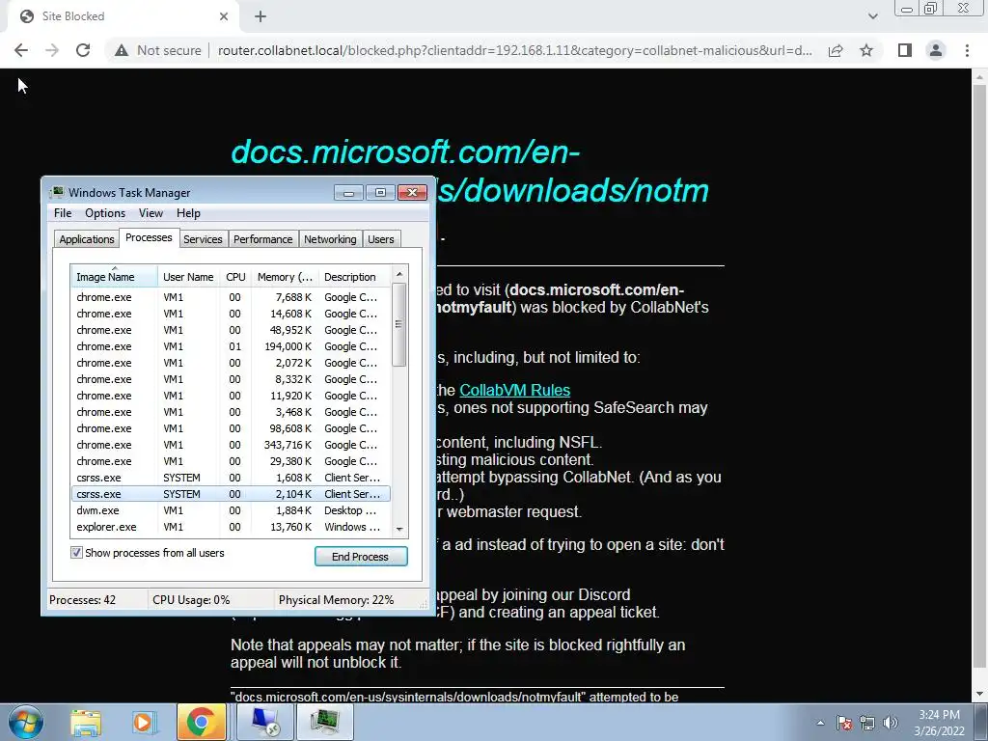The image size is (988, 741).
Task: Select chrome.exe using 194,000 K
Action: coord(231,346)
